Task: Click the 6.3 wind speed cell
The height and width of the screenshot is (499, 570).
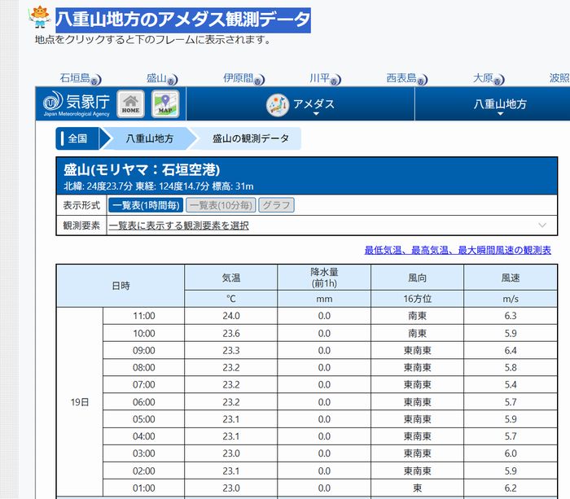Action: click(x=511, y=316)
